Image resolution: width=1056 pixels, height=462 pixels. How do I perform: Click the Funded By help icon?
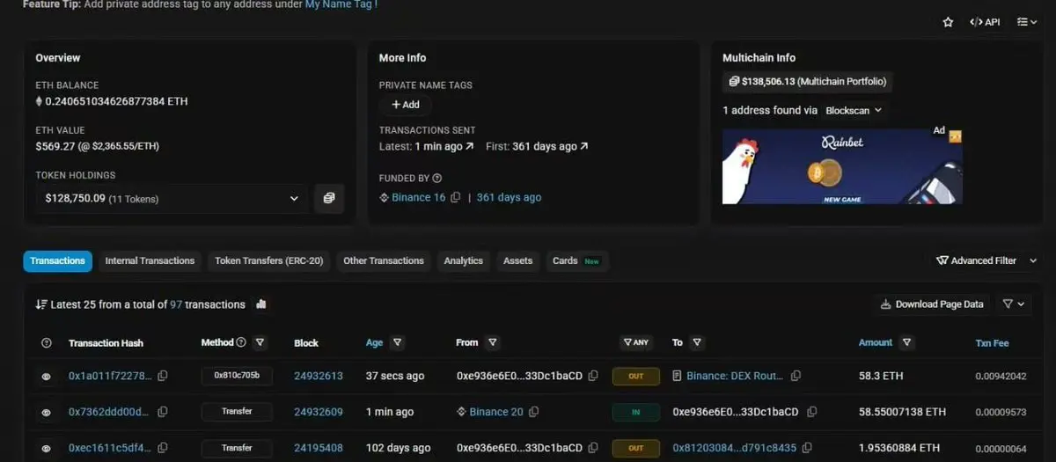pyautogui.click(x=437, y=179)
